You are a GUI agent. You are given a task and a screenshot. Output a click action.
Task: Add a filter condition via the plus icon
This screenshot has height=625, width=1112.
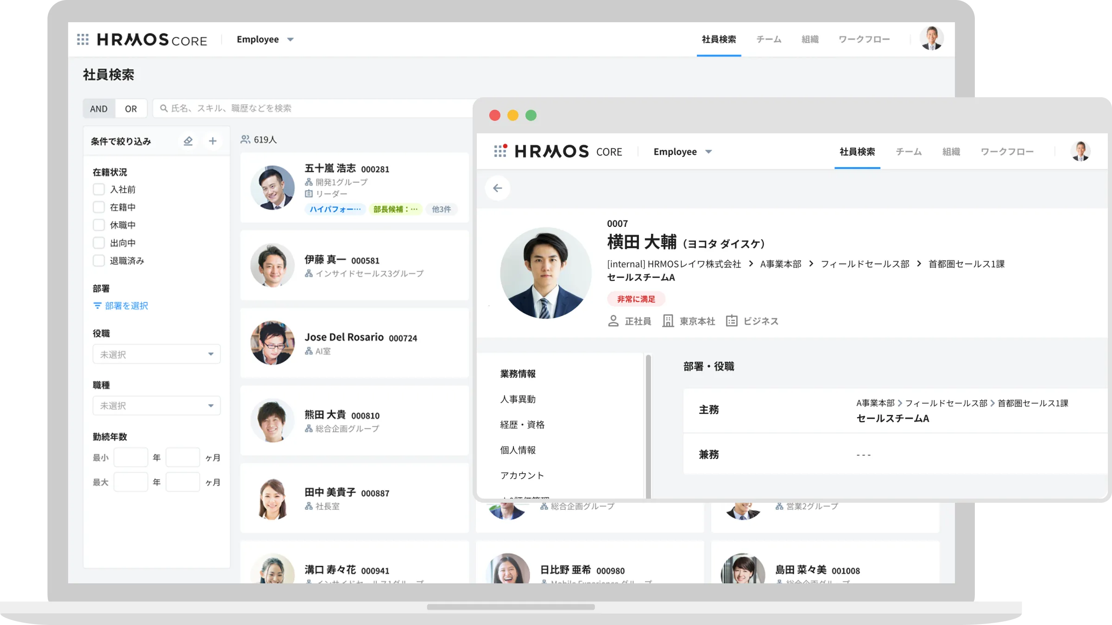[213, 141]
